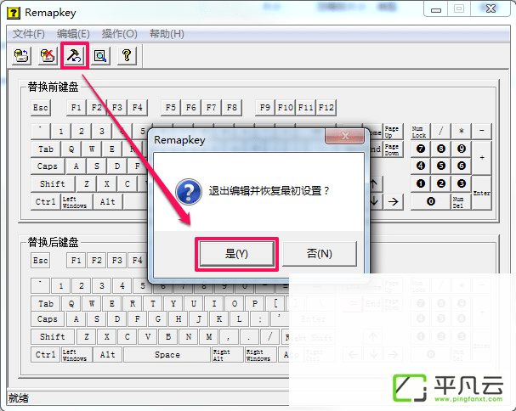Click Caps key in 替换后键盘

click(x=48, y=319)
